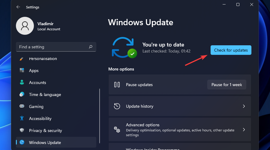Open Privacy & security settings

tap(56, 130)
